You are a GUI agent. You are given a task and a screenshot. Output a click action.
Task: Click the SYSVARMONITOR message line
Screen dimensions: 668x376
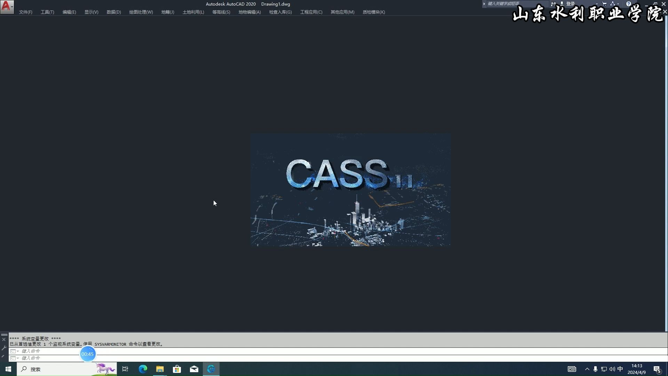86,344
